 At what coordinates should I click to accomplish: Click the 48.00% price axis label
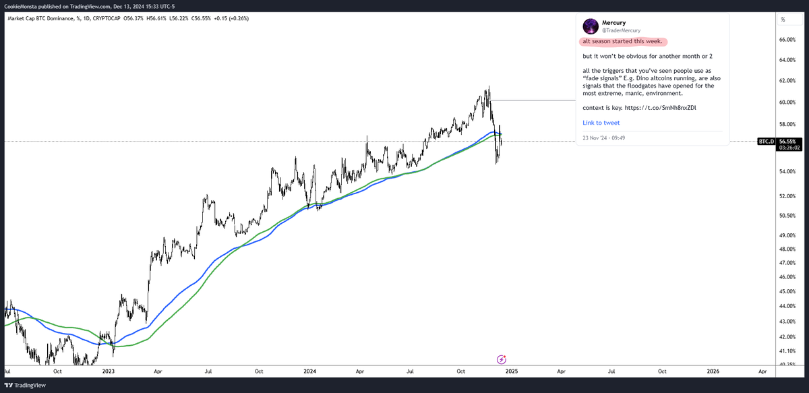787,249
